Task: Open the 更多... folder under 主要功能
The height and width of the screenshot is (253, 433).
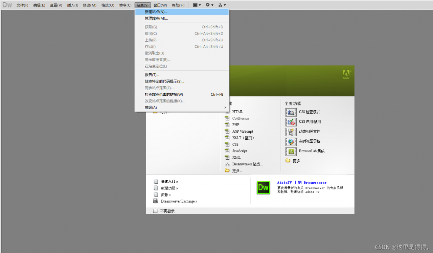Action: click(288, 161)
